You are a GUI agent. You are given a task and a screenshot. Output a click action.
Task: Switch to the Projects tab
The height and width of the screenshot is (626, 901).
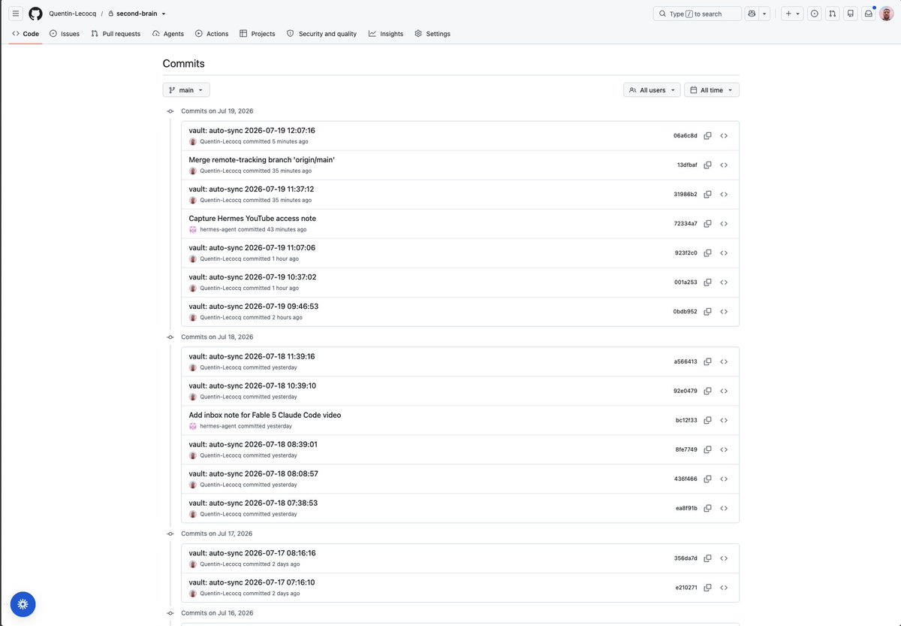[258, 34]
